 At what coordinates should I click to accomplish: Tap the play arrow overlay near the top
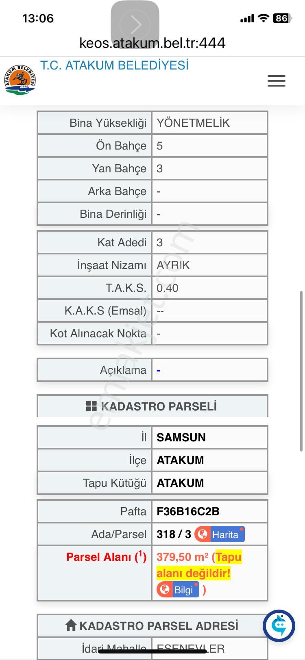(x=135, y=25)
